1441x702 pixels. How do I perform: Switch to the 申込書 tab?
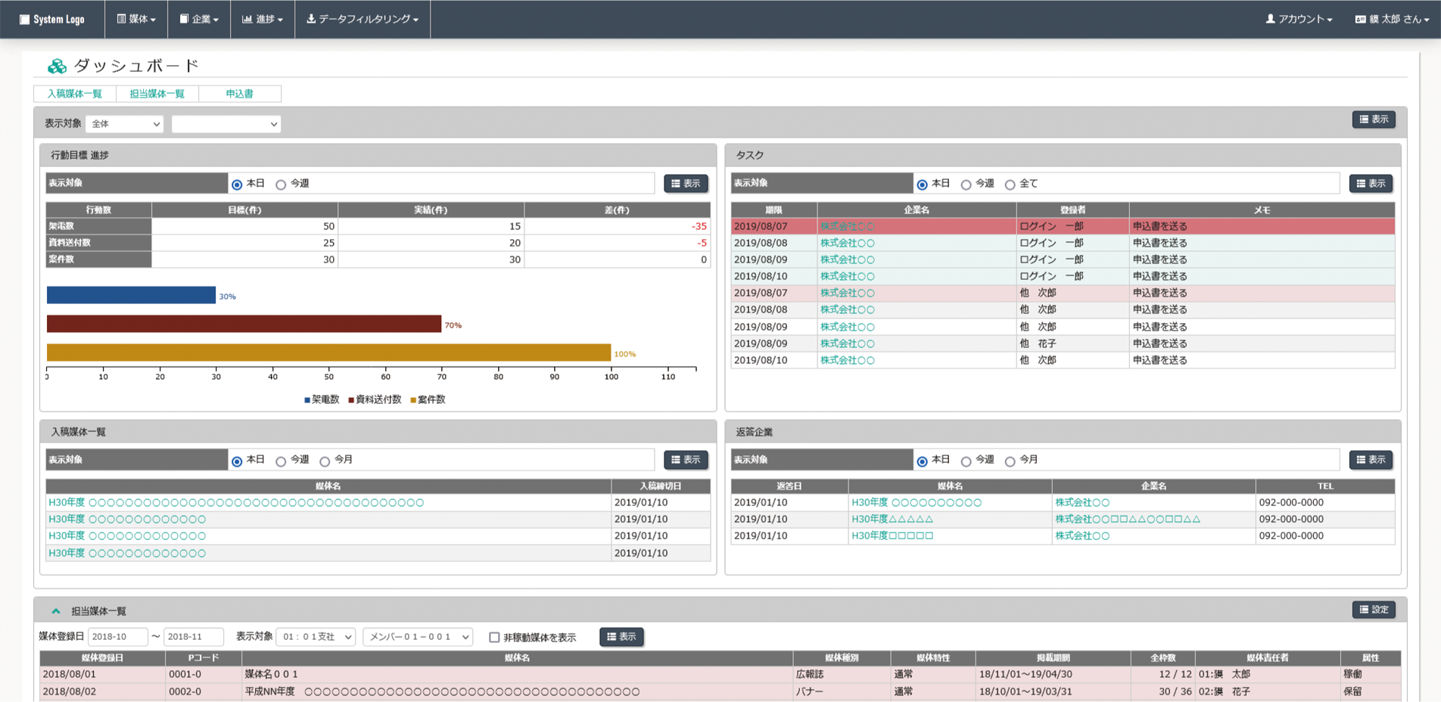coord(239,94)
